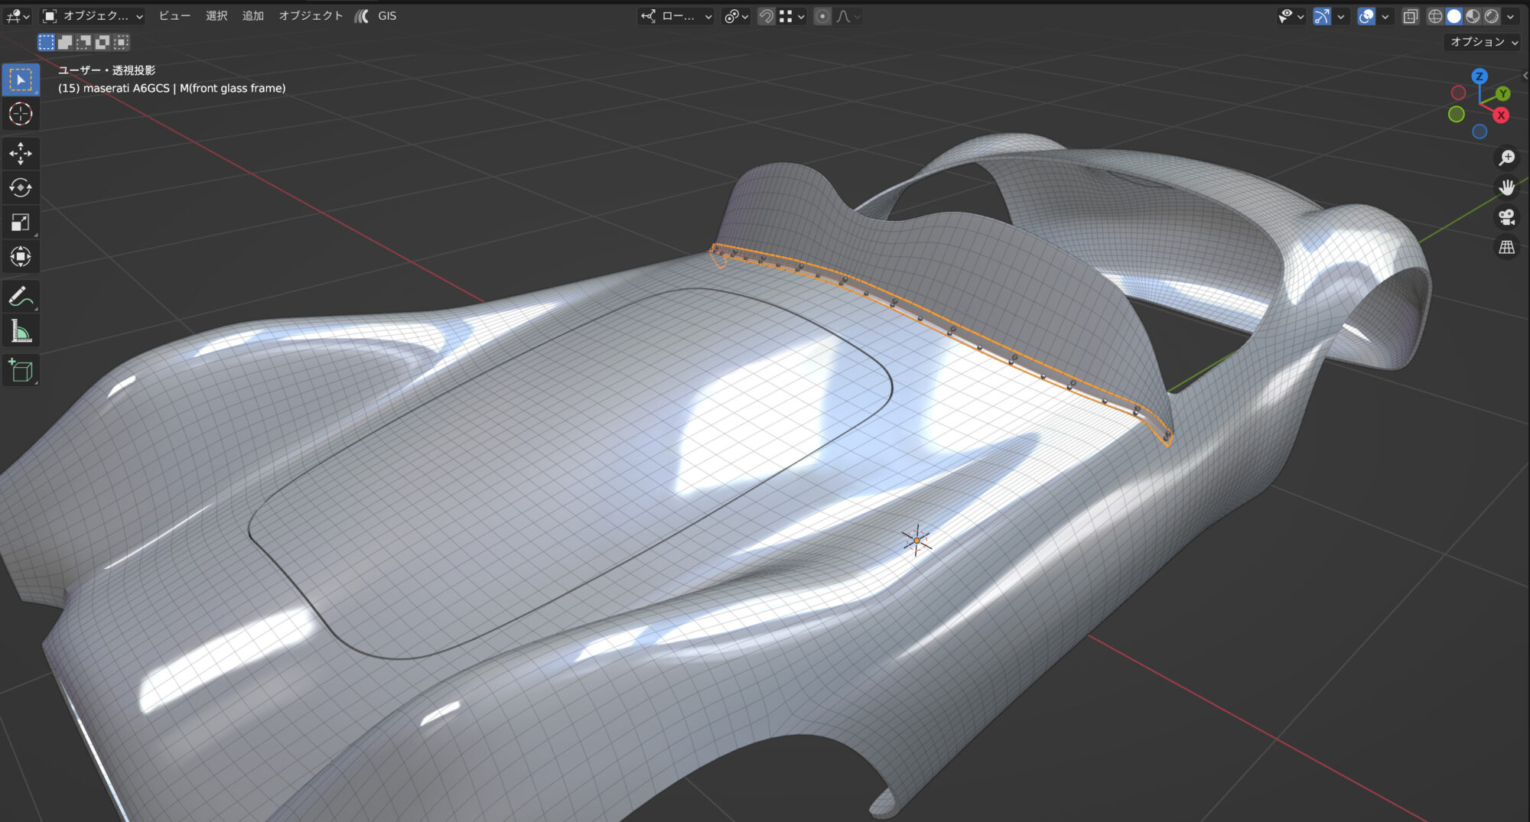This screenshot has width=1530, height=822.
Task: Switch to rendered shading
Action: pos(1490,16)
